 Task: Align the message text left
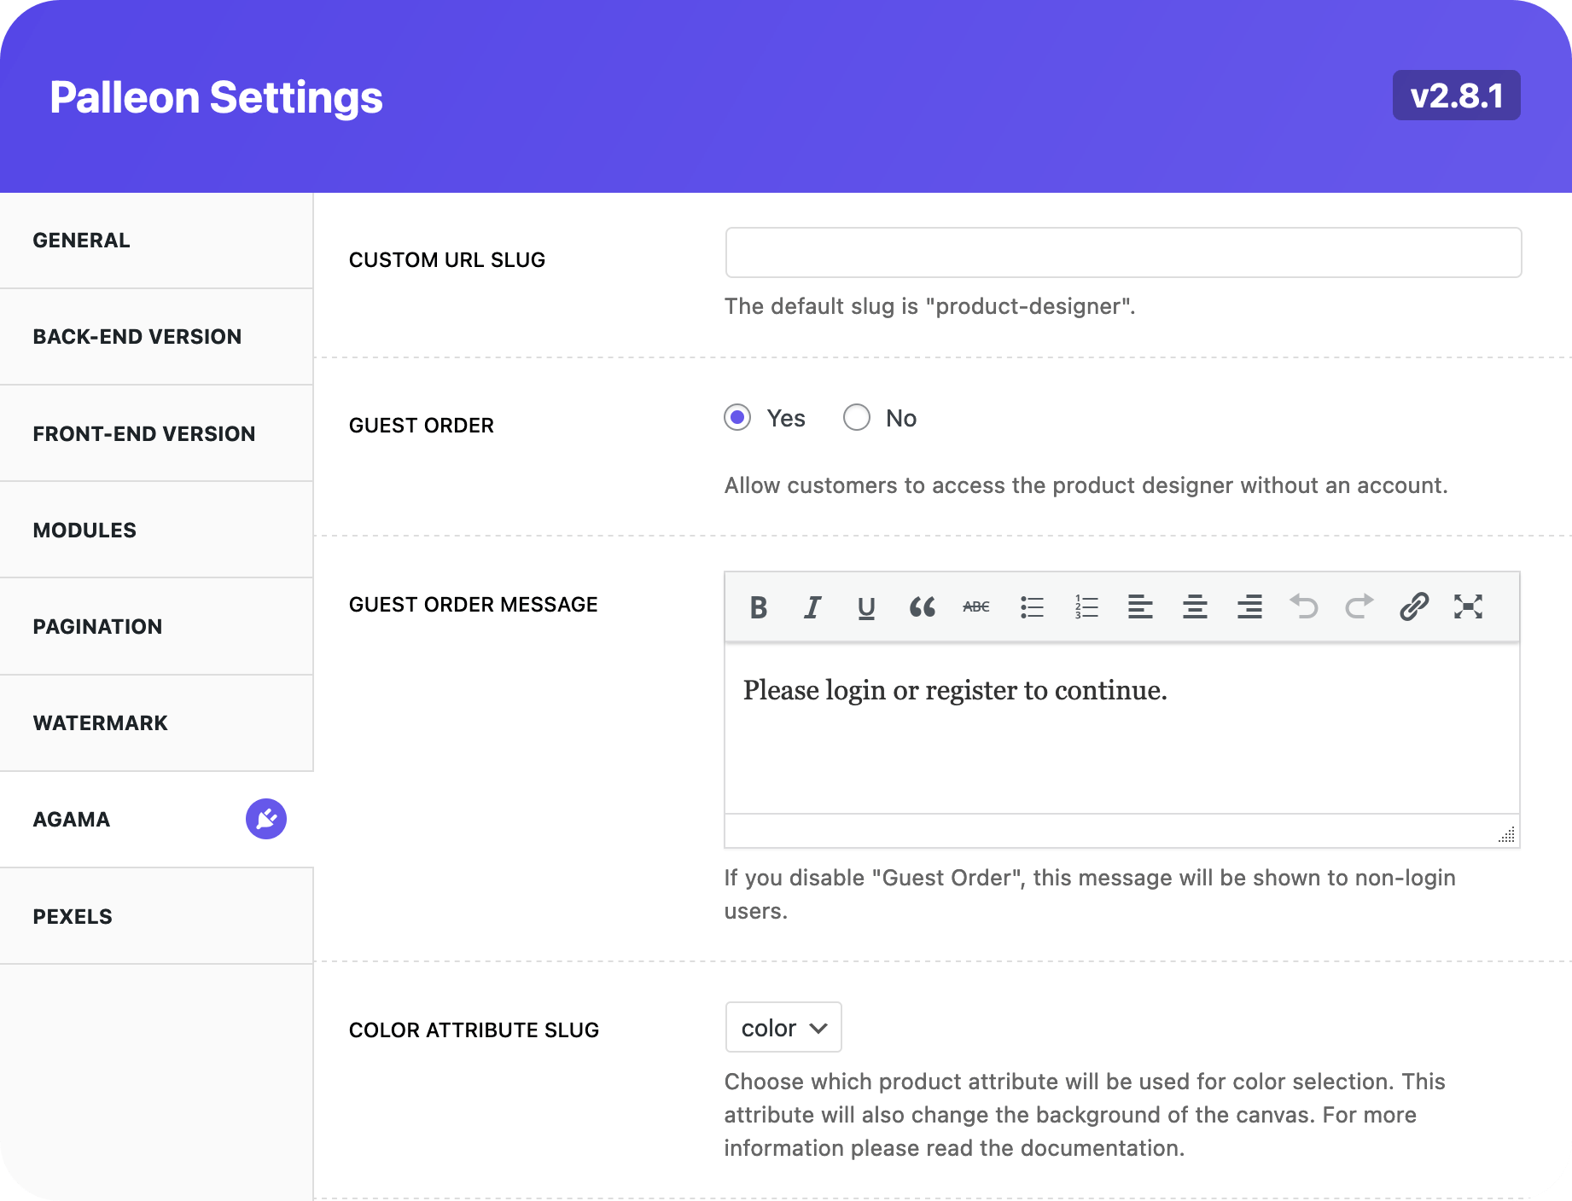tap(1140, 607)
